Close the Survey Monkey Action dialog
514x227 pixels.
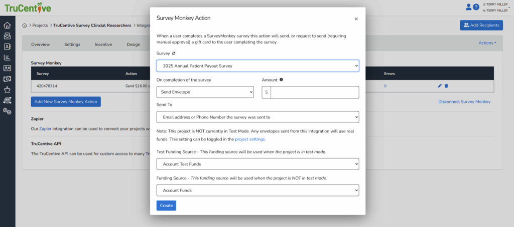356,19
